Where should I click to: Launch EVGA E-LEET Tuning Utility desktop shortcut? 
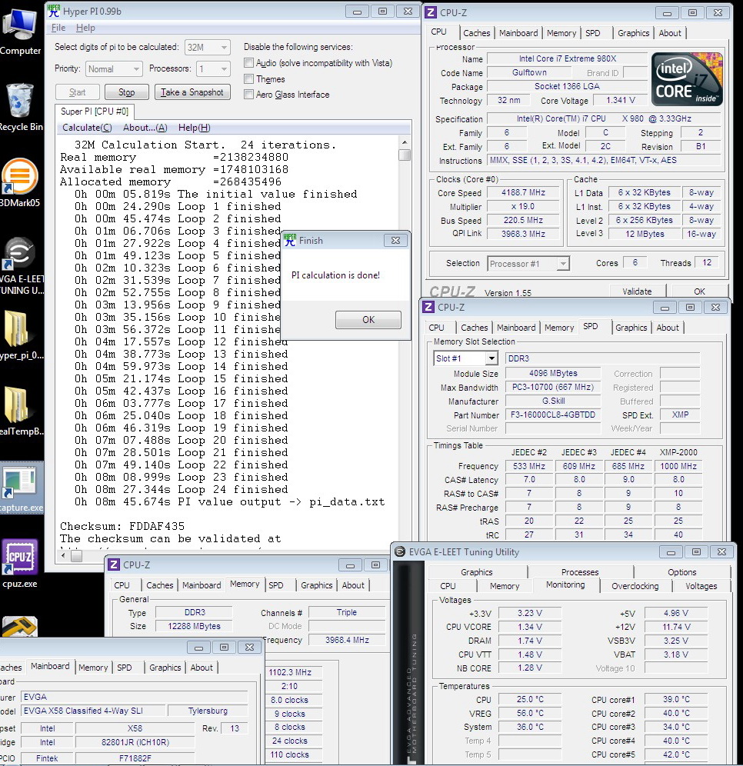point(19,266)
